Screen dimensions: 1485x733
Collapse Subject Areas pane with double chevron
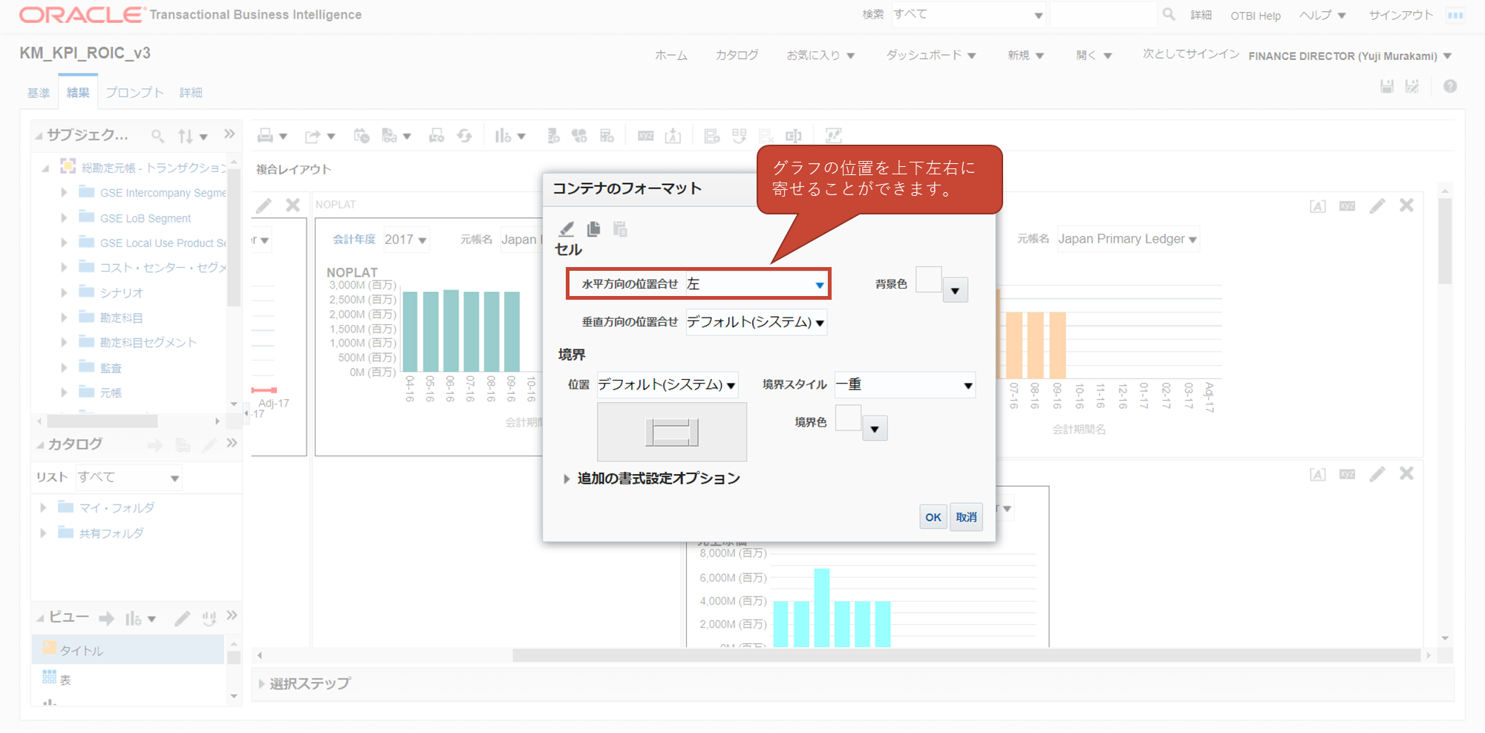pyautogui.click(x=229, y=134)
